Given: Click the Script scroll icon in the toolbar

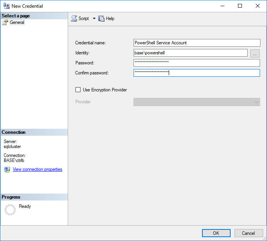Looking at the screenshot, I should [x=74, y=19].
